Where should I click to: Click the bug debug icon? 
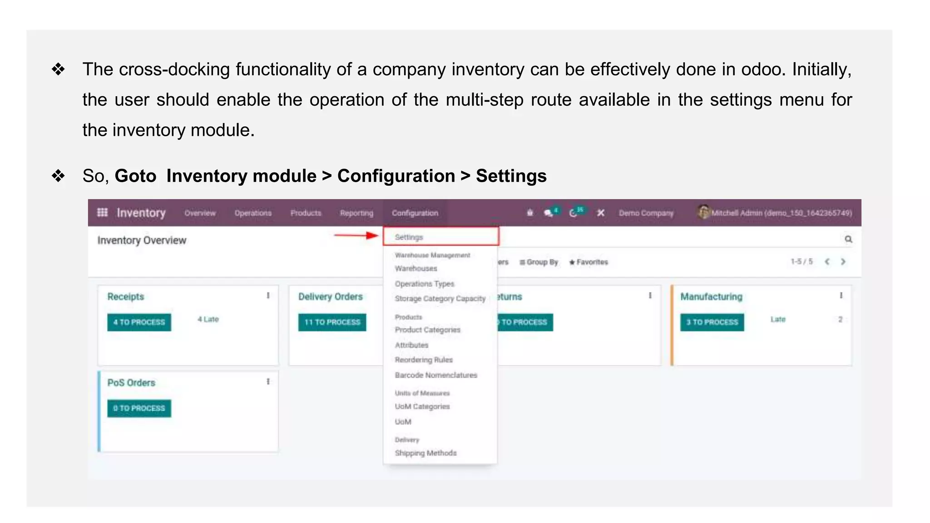[x=529, y=212]
